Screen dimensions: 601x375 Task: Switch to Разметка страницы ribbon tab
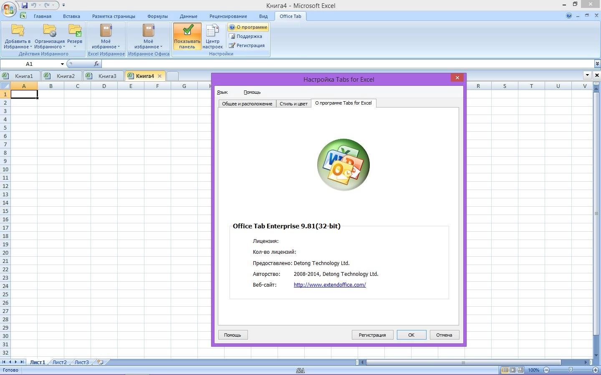coord(114,16)
